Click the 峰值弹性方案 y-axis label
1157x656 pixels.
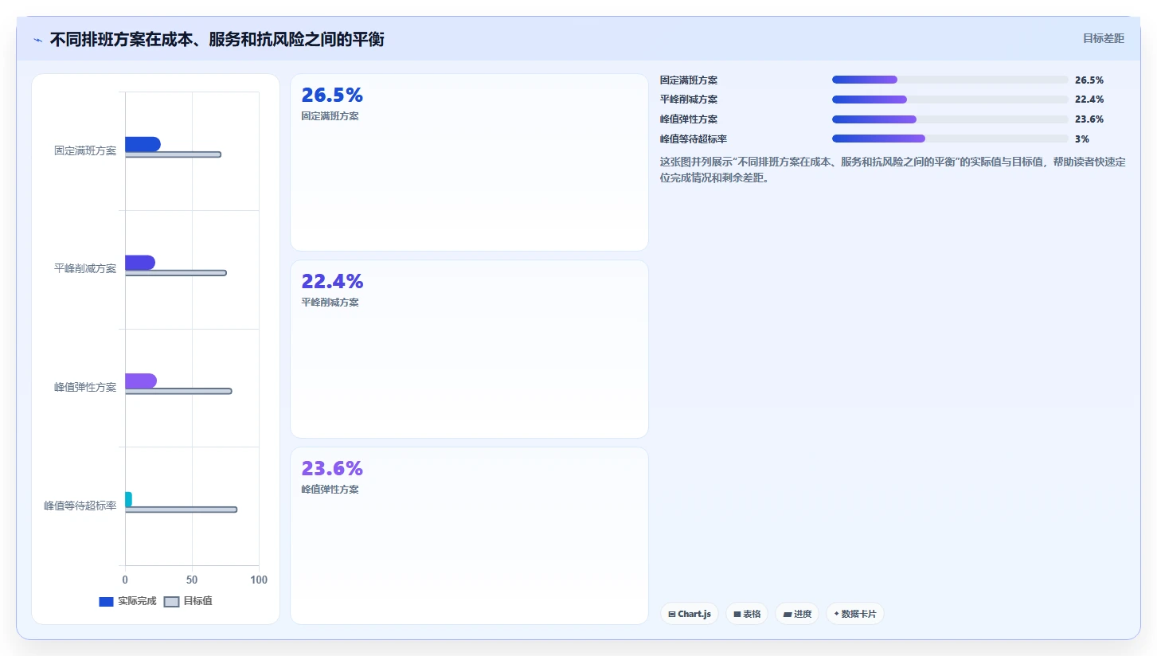click(x=85, y=388)
